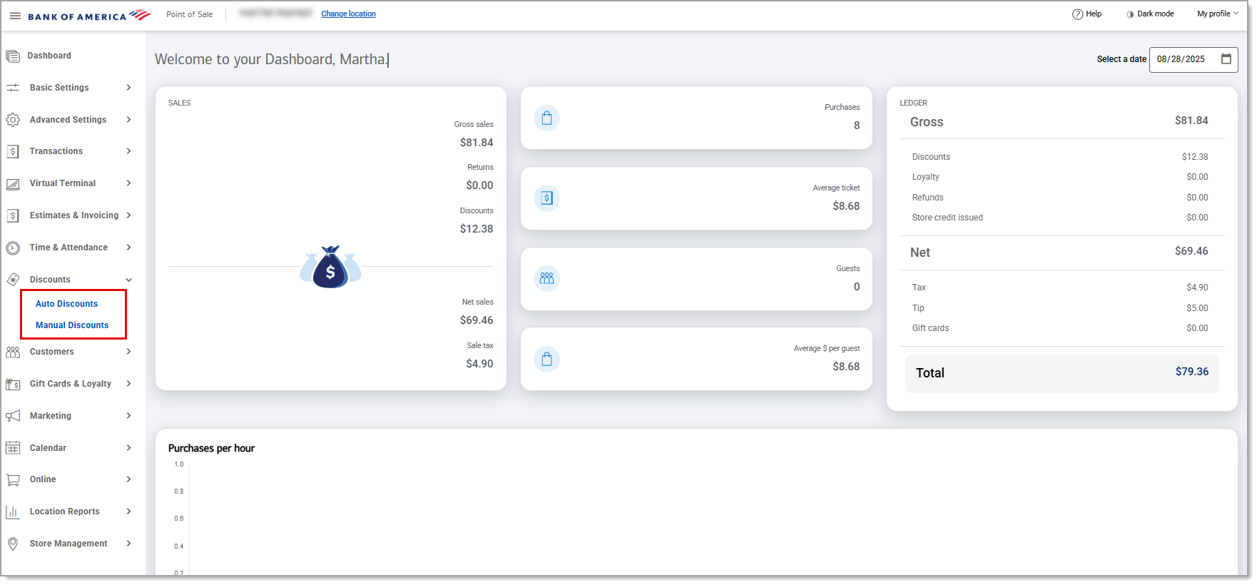This screenshot has width=1257, height=585.
Task: Click the Guests people icon
Action: pyautogui.click(x=547, y=279)
